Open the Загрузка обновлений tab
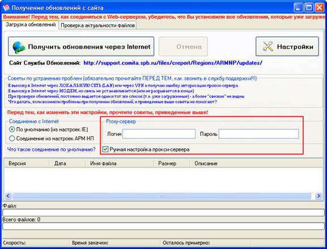Viewport: 327px width, 249px height. coord(31,24)
